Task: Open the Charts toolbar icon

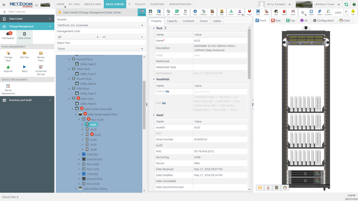Action: (293, 12)
